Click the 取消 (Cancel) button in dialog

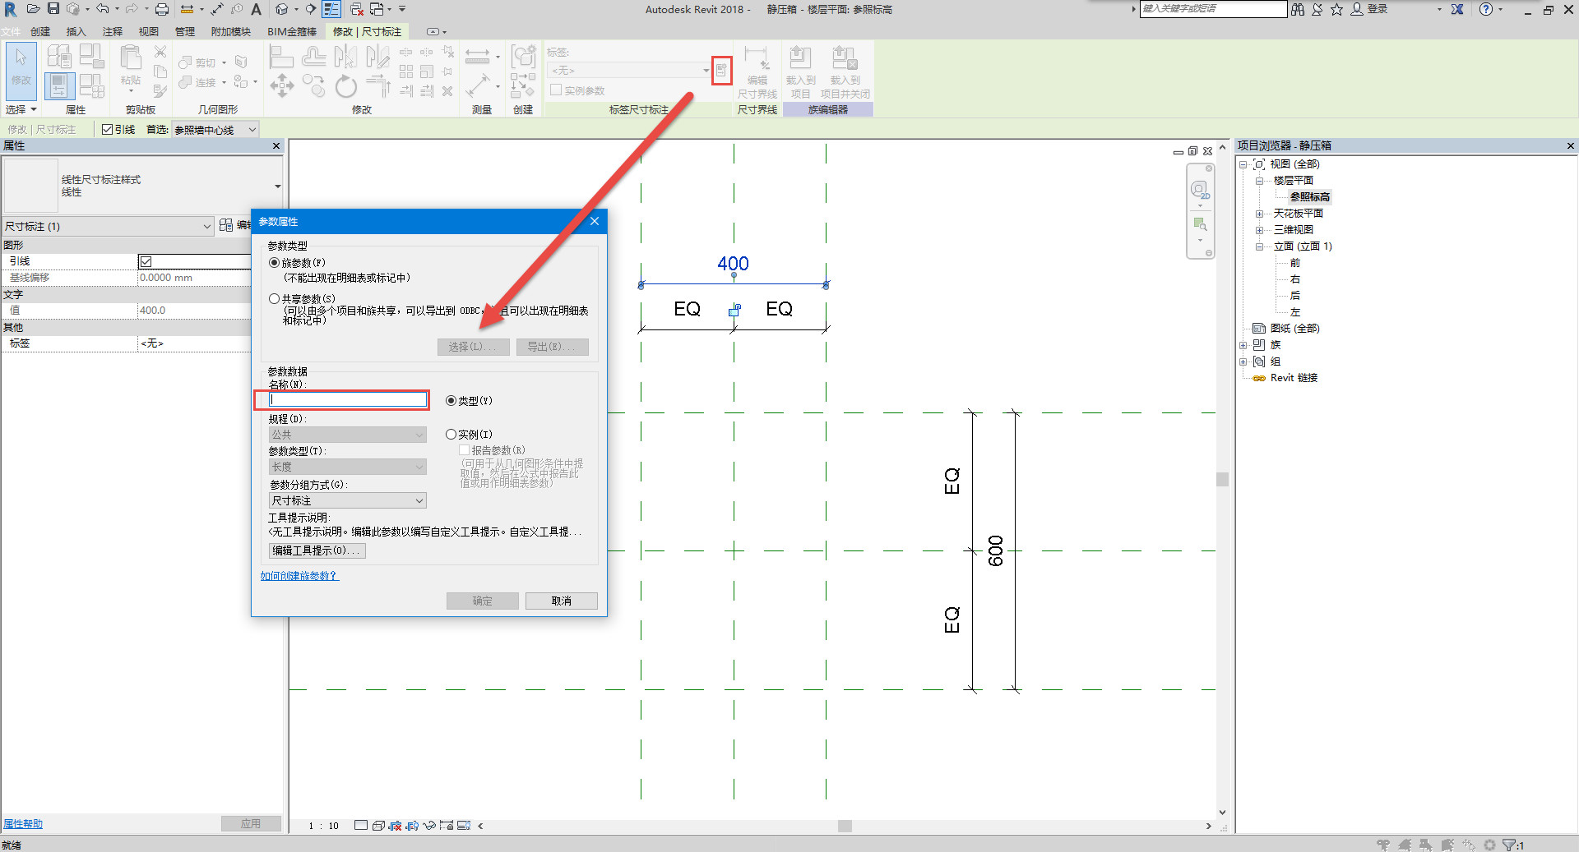coord(562,601)
